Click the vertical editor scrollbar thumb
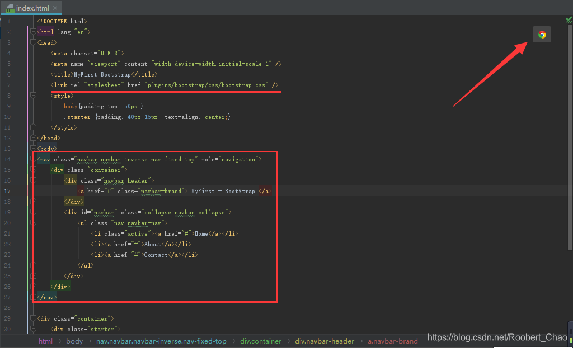Image resolution: width=573 pixels, height=348 pixels. coord(570,138)
